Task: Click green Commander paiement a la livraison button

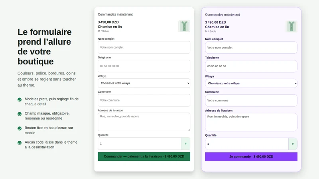Action: 144,156
